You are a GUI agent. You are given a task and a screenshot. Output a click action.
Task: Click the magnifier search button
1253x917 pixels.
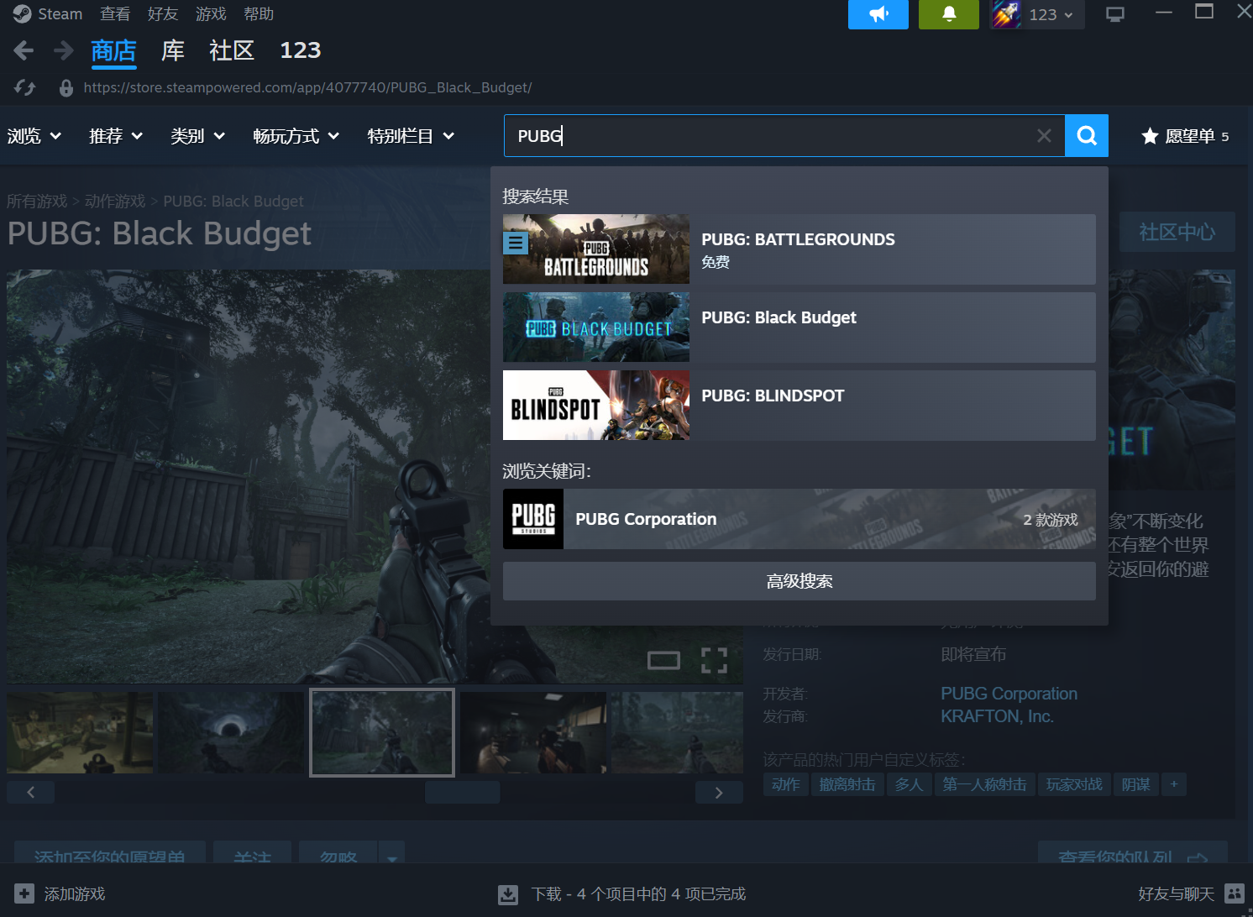coord(1086,136)
